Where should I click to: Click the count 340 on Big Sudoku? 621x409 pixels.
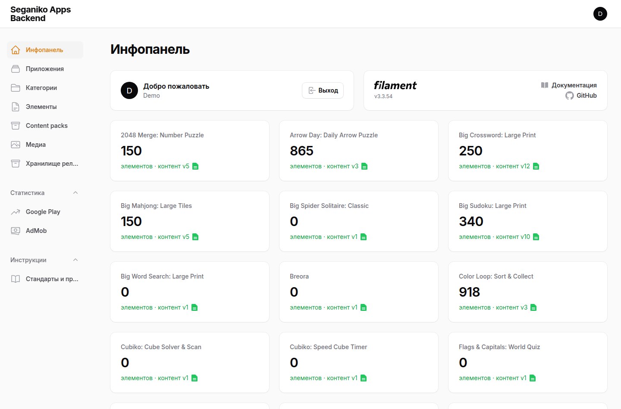[x=471, y=221]
